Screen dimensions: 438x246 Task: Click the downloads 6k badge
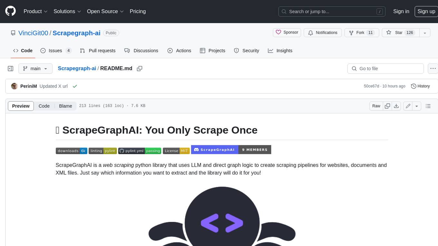[x=71, y=151]
